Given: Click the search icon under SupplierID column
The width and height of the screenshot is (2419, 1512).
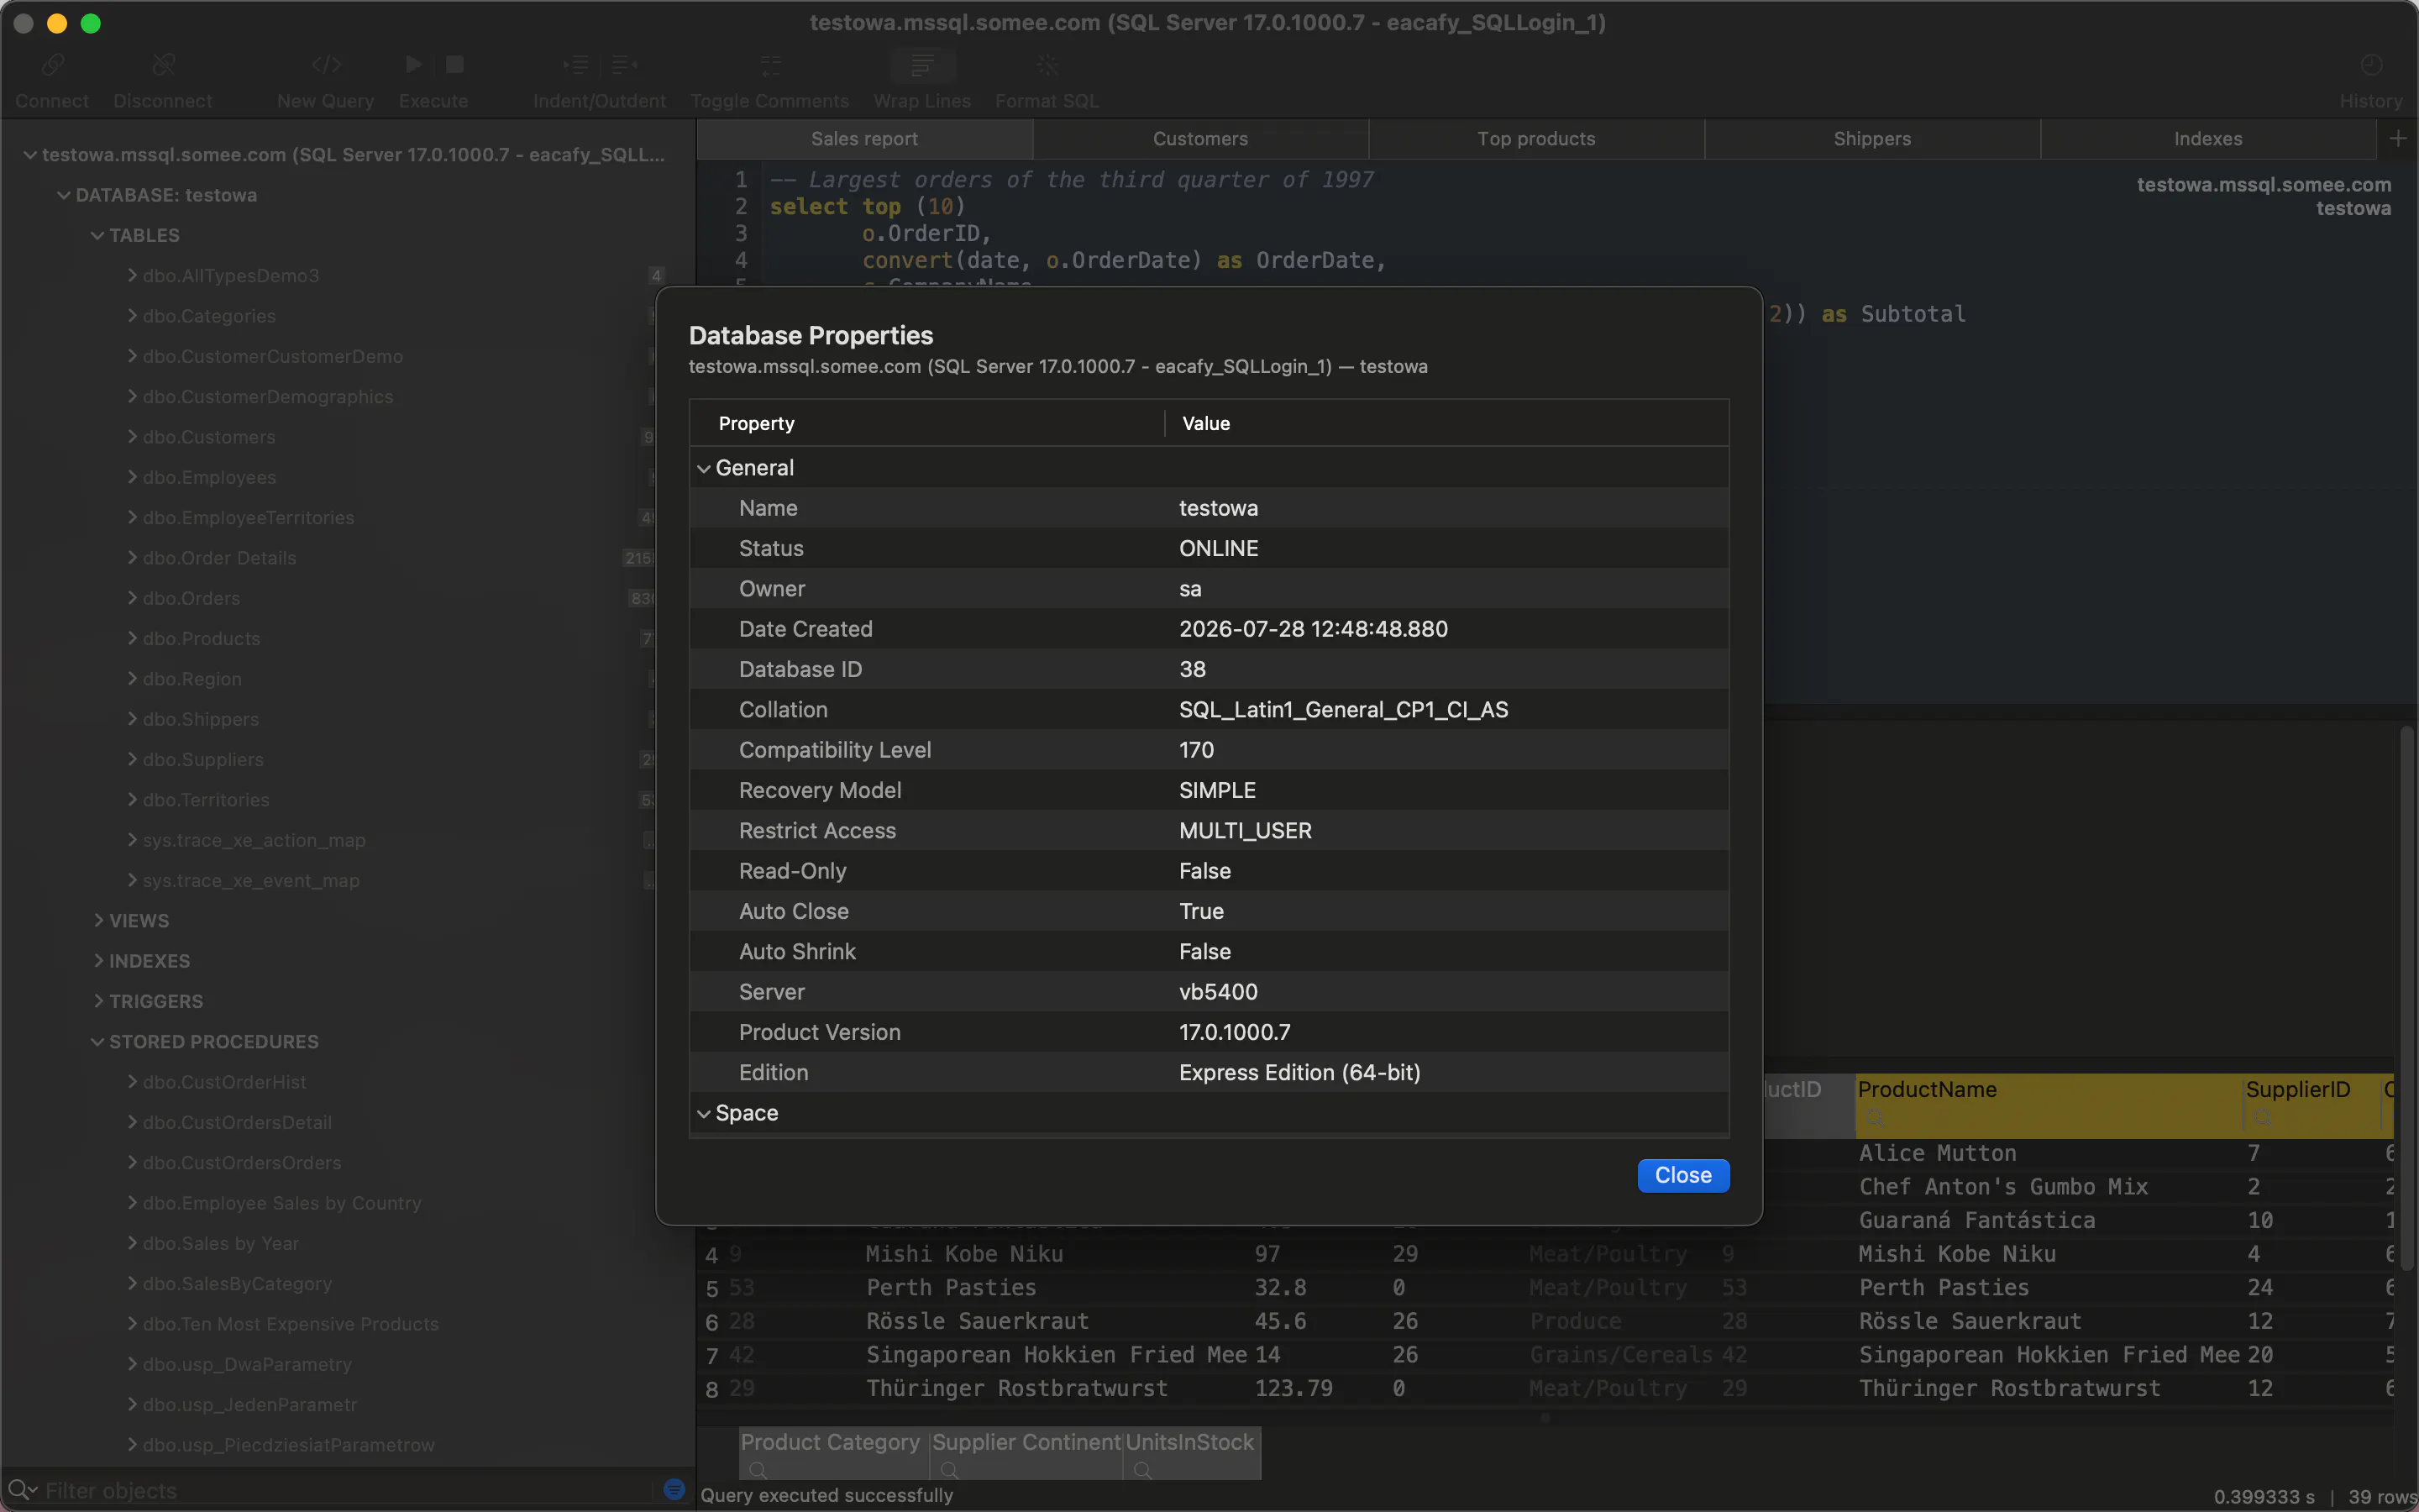Looking at the screenshot, I should point(2263,1118).
